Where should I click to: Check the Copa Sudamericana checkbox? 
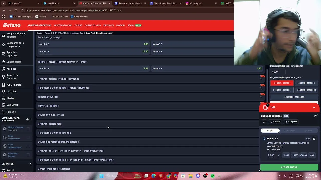[28, 146]
